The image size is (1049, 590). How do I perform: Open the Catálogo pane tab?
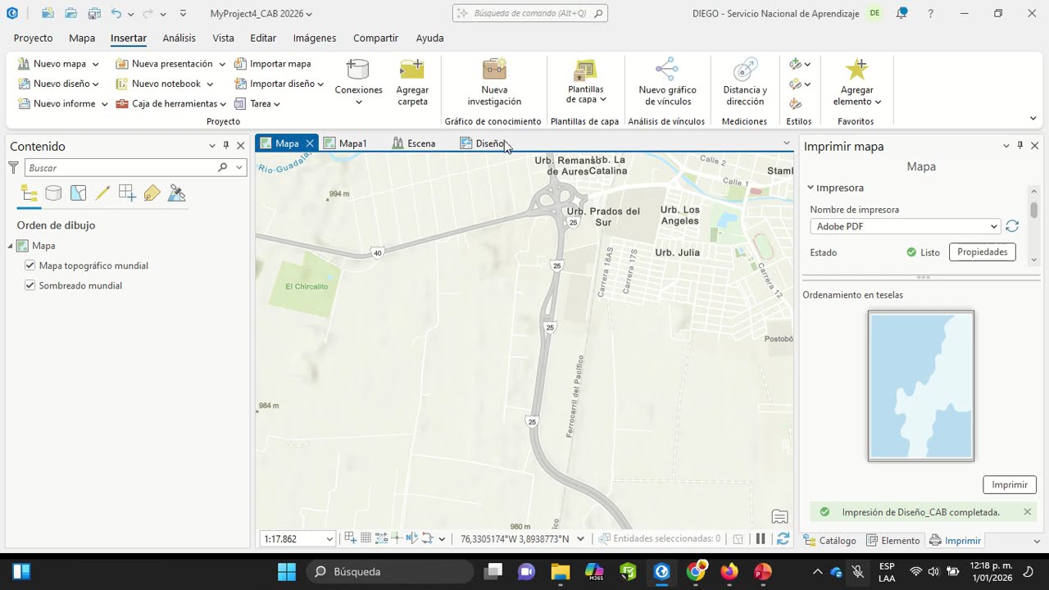click(830, 541)
